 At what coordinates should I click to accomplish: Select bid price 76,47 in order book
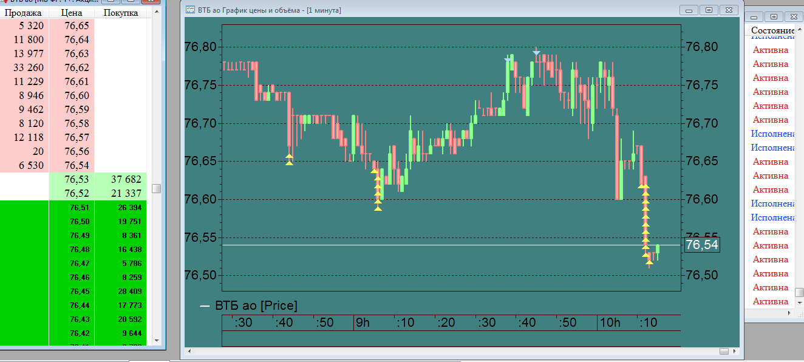pyautogui.click(x=80, y=264)
